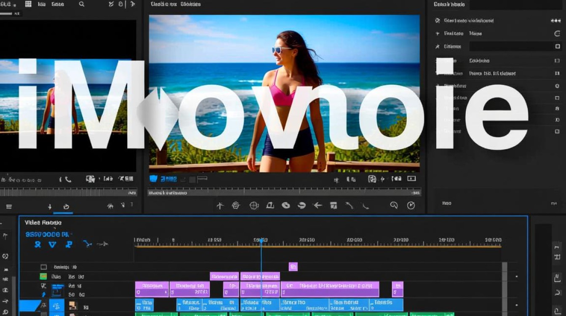Image resolution: width=566 pixels, height=316 pixels.
Task: Click the scrubber bar under the source monitor
Action: point(68,192)
